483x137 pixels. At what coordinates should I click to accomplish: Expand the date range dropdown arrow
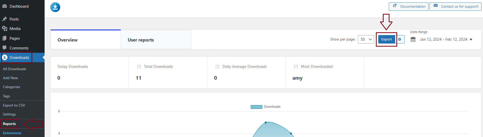coord(471,39)
